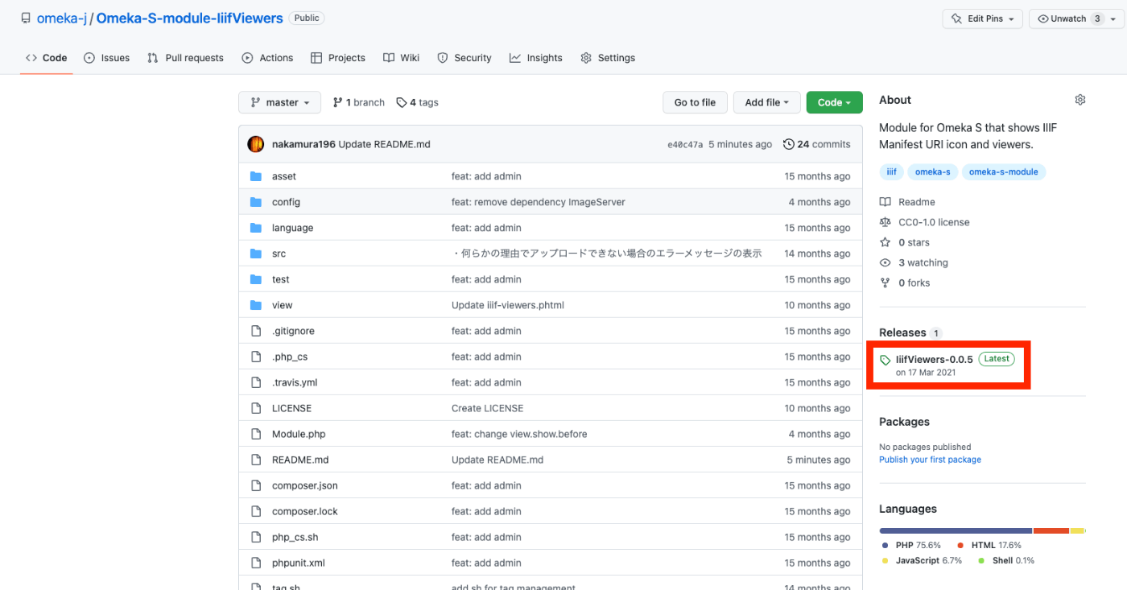Open commit hash e40c47a

point(685,145)
